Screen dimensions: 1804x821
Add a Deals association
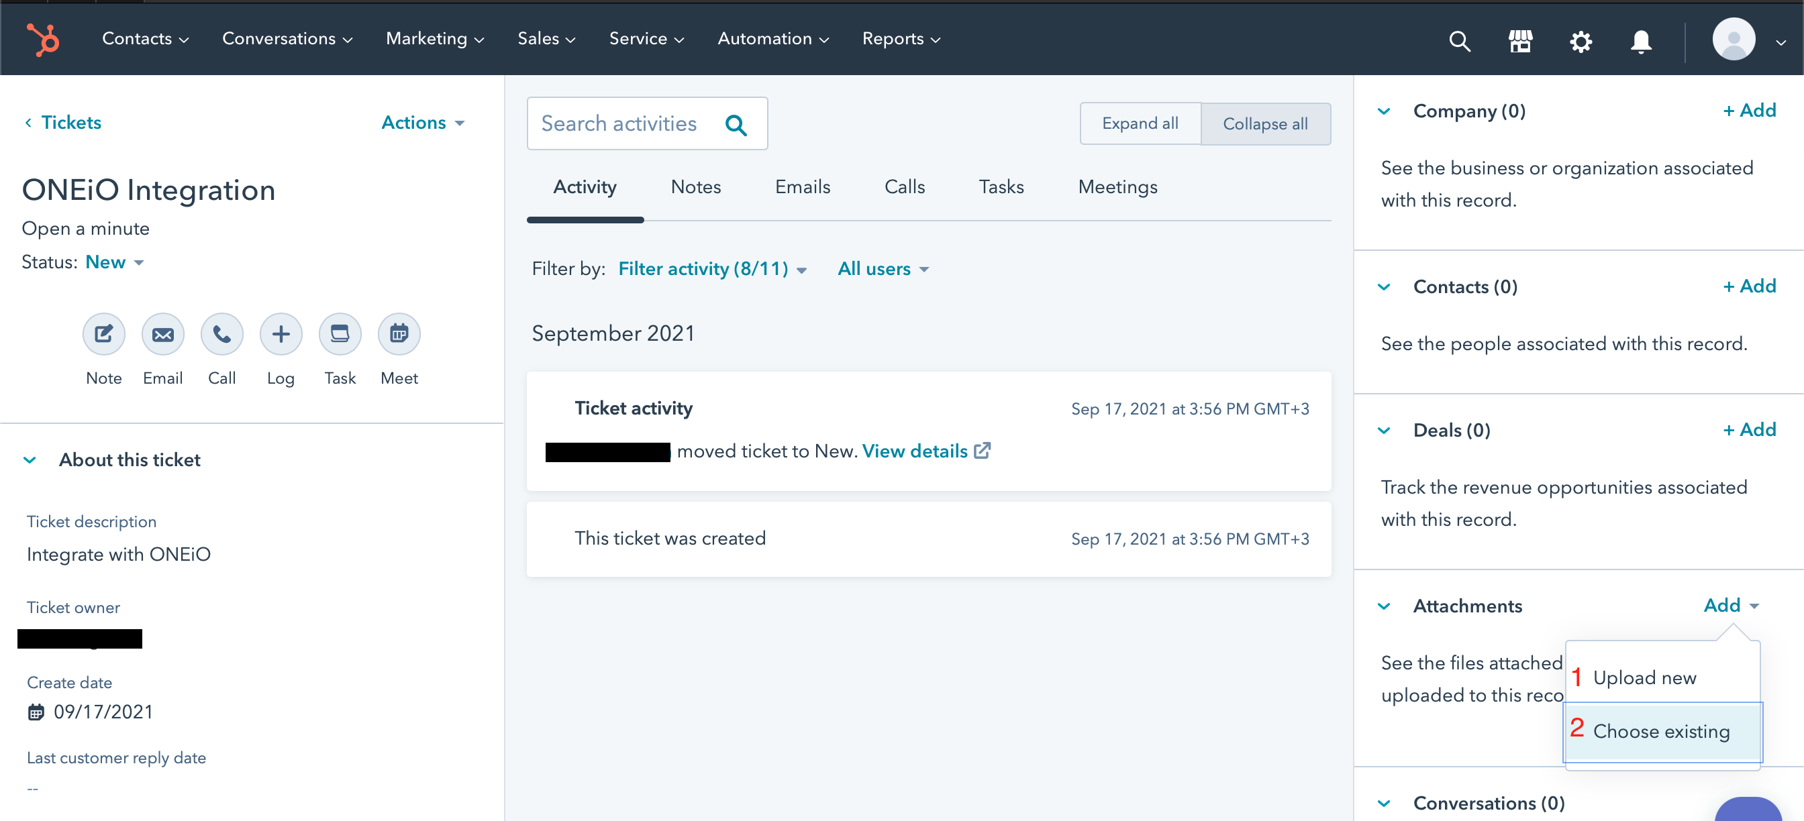pos(1750,430)
